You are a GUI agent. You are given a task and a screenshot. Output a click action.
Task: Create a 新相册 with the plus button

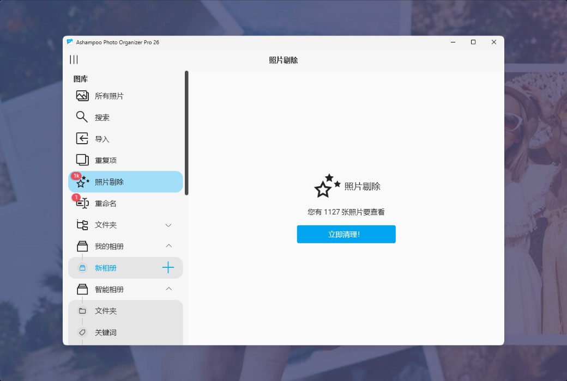(x=168, y=267)
